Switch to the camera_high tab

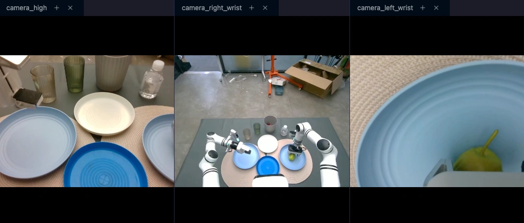point(27,8)
